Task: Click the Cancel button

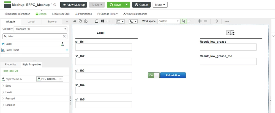Action: [141, 5]
